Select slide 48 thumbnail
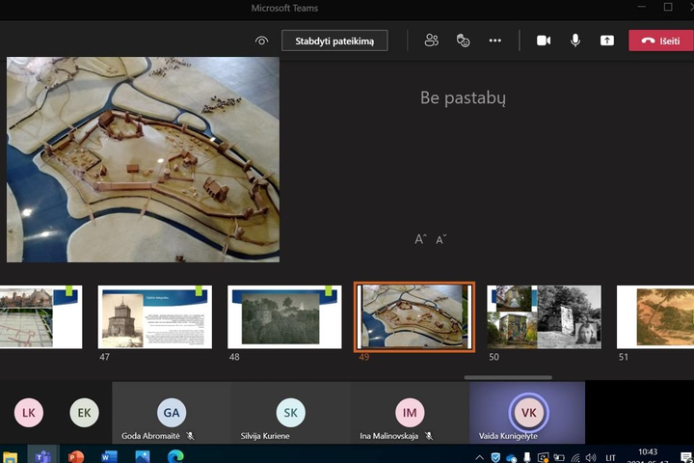Screen dimensions: 694x463 (284, 316)
